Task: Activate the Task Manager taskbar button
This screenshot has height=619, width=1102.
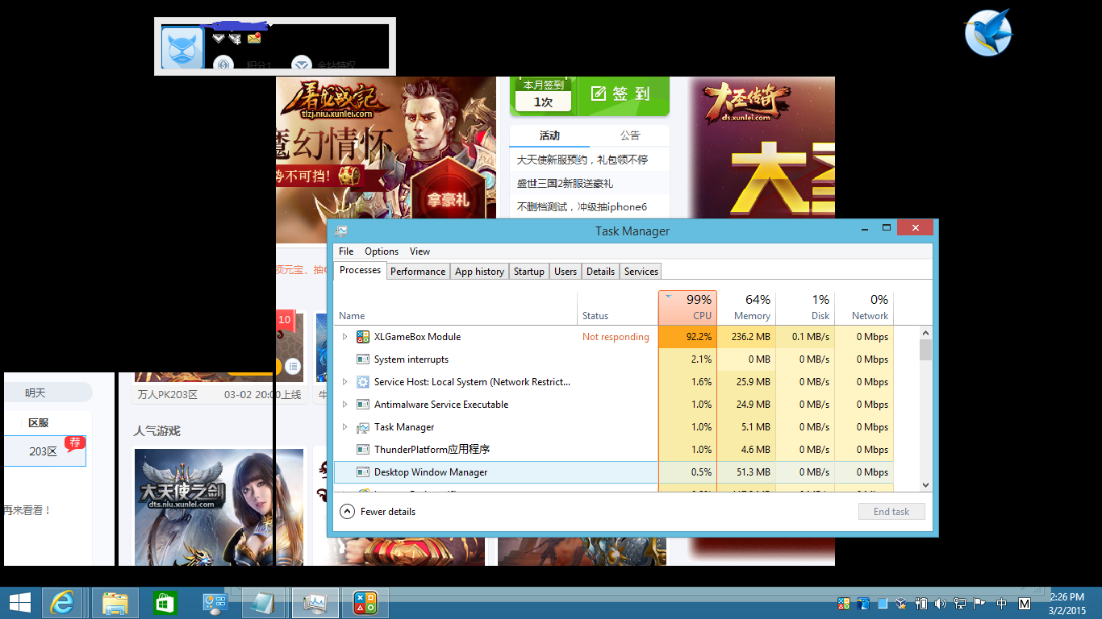Action: point(315,603)
